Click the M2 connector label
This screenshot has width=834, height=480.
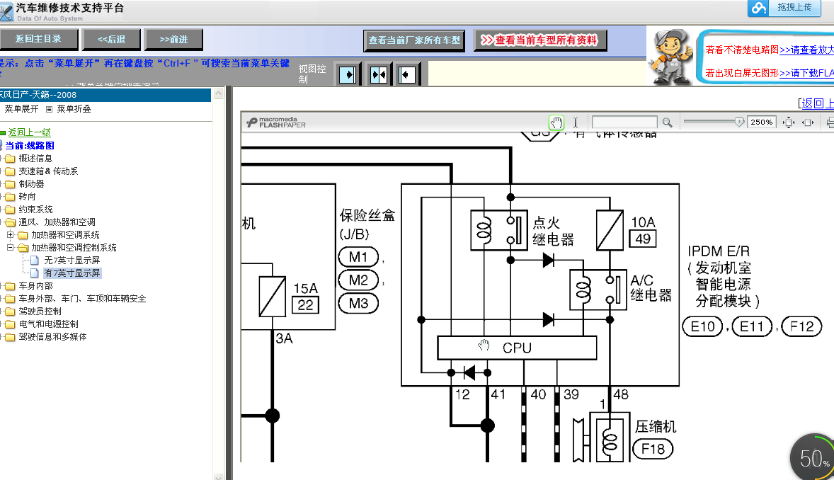pyautogui.click(x=358, y=280)
